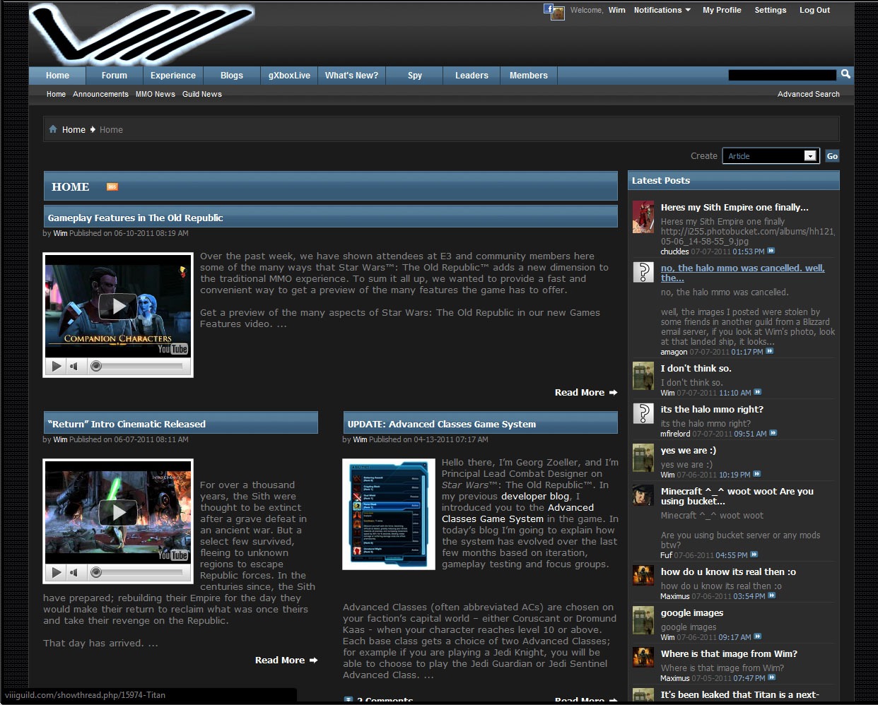Open the Spy tab
Screen dimensions: 878x705
click(x=415, y=76)
